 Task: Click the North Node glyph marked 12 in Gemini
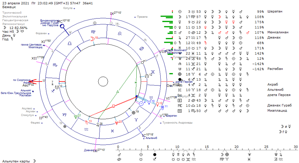(147, 76)
